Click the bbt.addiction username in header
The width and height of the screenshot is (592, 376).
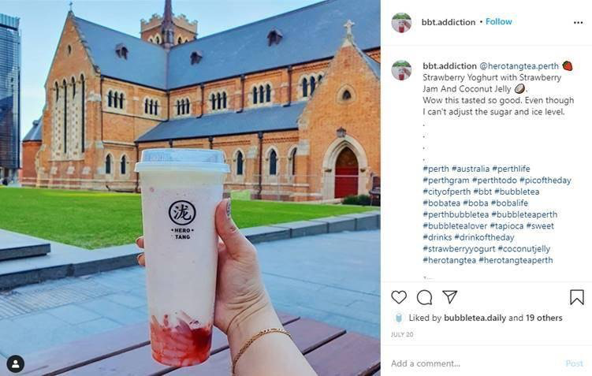[449, 22]
